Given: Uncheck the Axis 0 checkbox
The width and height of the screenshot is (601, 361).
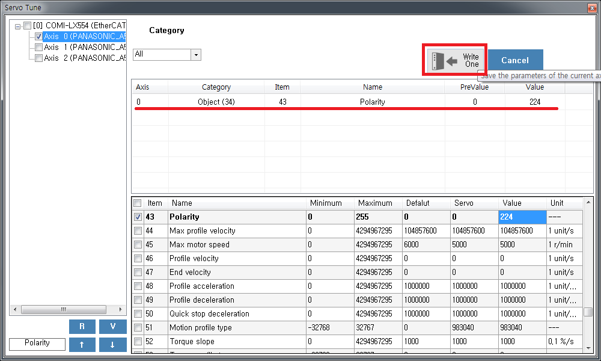Looking at the screenshot, I should point(38,37).
